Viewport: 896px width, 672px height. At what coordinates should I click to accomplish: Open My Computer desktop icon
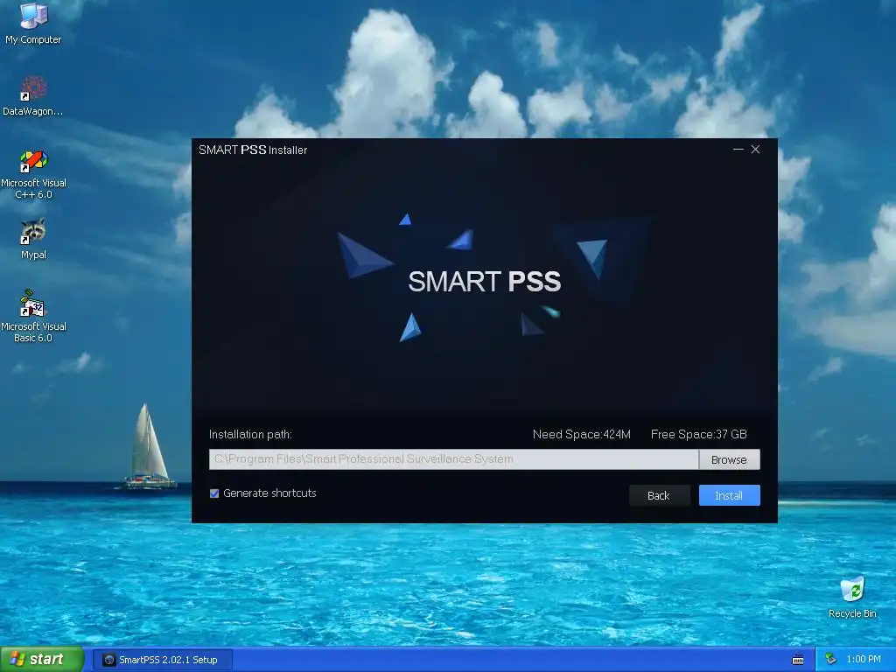tap(33, 23)
